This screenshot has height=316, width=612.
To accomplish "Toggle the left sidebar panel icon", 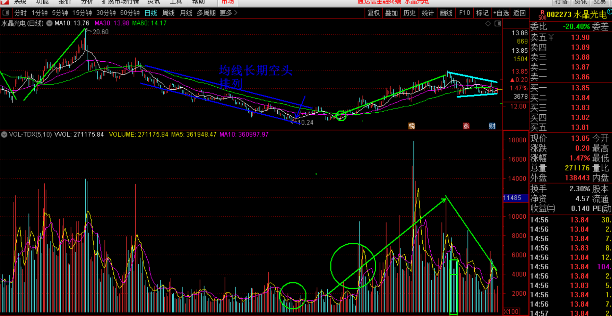I will (x=6, y=13).
